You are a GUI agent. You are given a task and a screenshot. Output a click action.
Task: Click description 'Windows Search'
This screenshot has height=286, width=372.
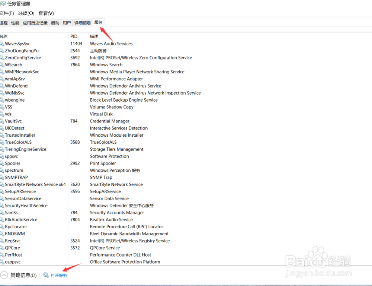pos(106,65)
